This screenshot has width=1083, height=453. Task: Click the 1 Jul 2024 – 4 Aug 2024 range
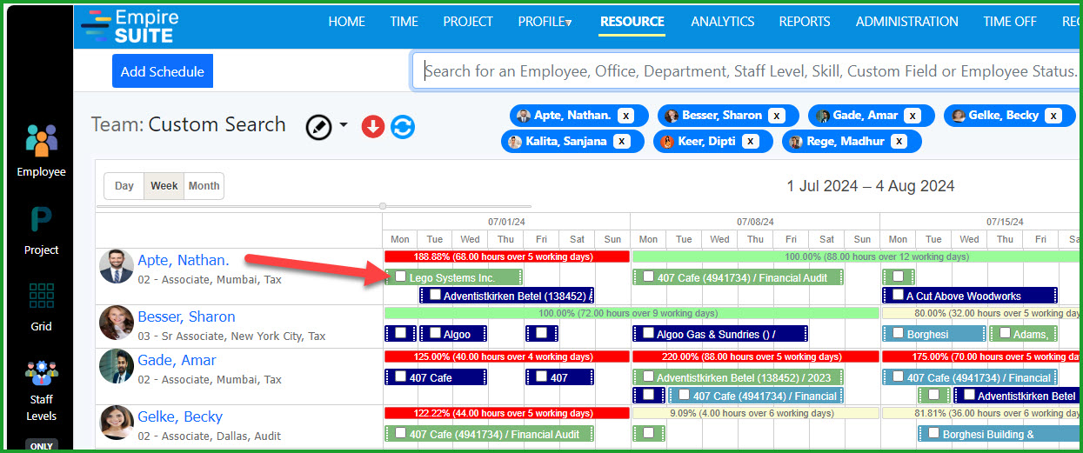pos(871,186)
